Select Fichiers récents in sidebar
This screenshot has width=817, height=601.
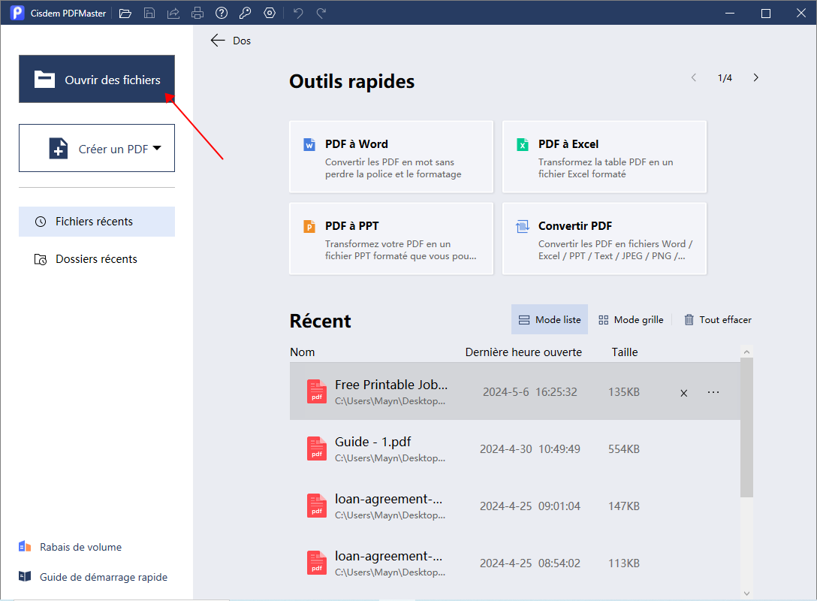(97, 222)
